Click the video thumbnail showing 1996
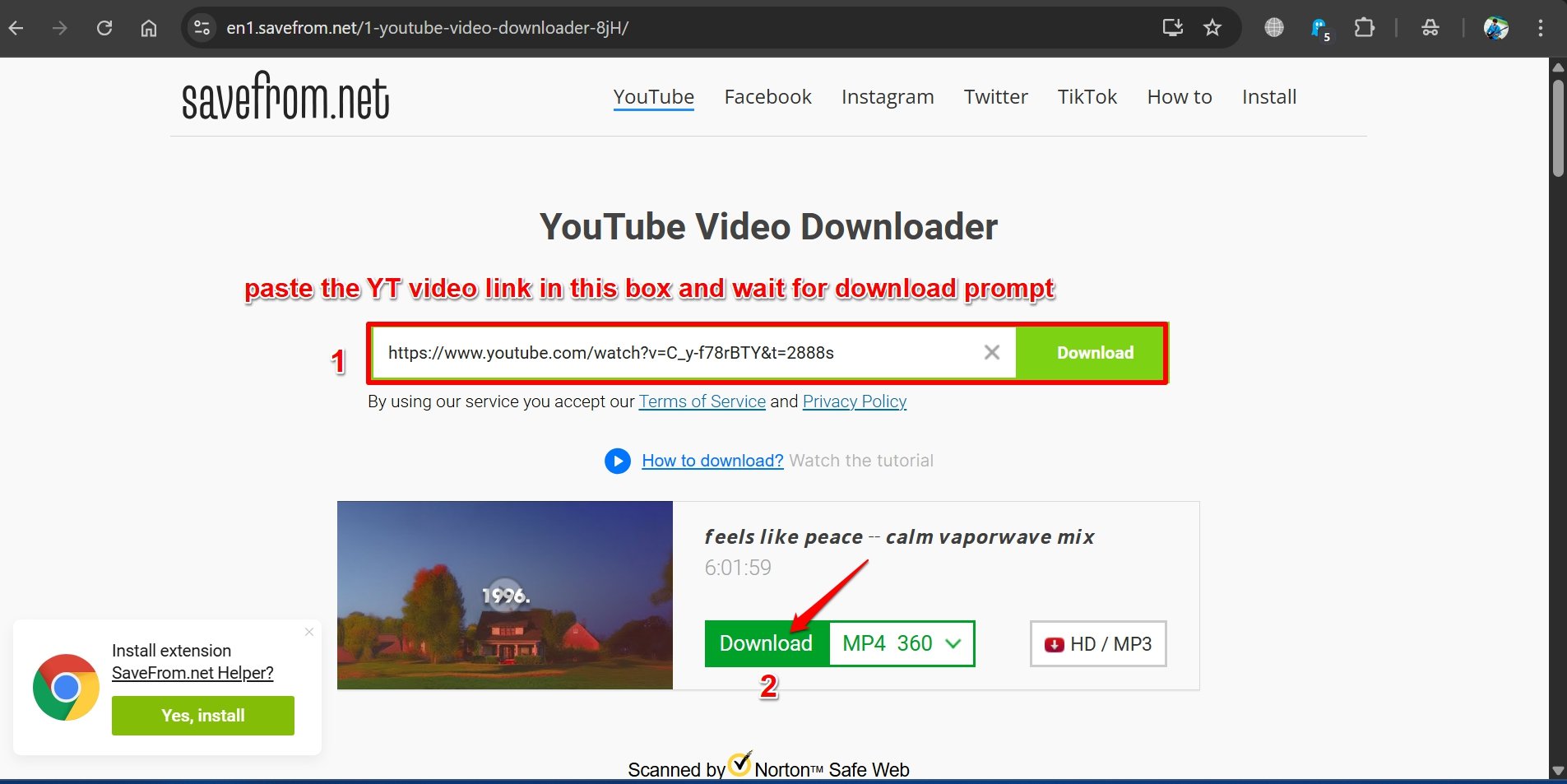This screenshot has height=784, width=1567. [505, 595]
